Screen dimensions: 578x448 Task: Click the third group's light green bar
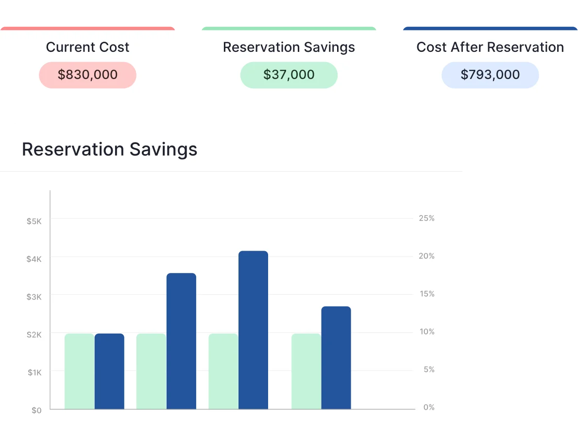[x=223, y=371]
